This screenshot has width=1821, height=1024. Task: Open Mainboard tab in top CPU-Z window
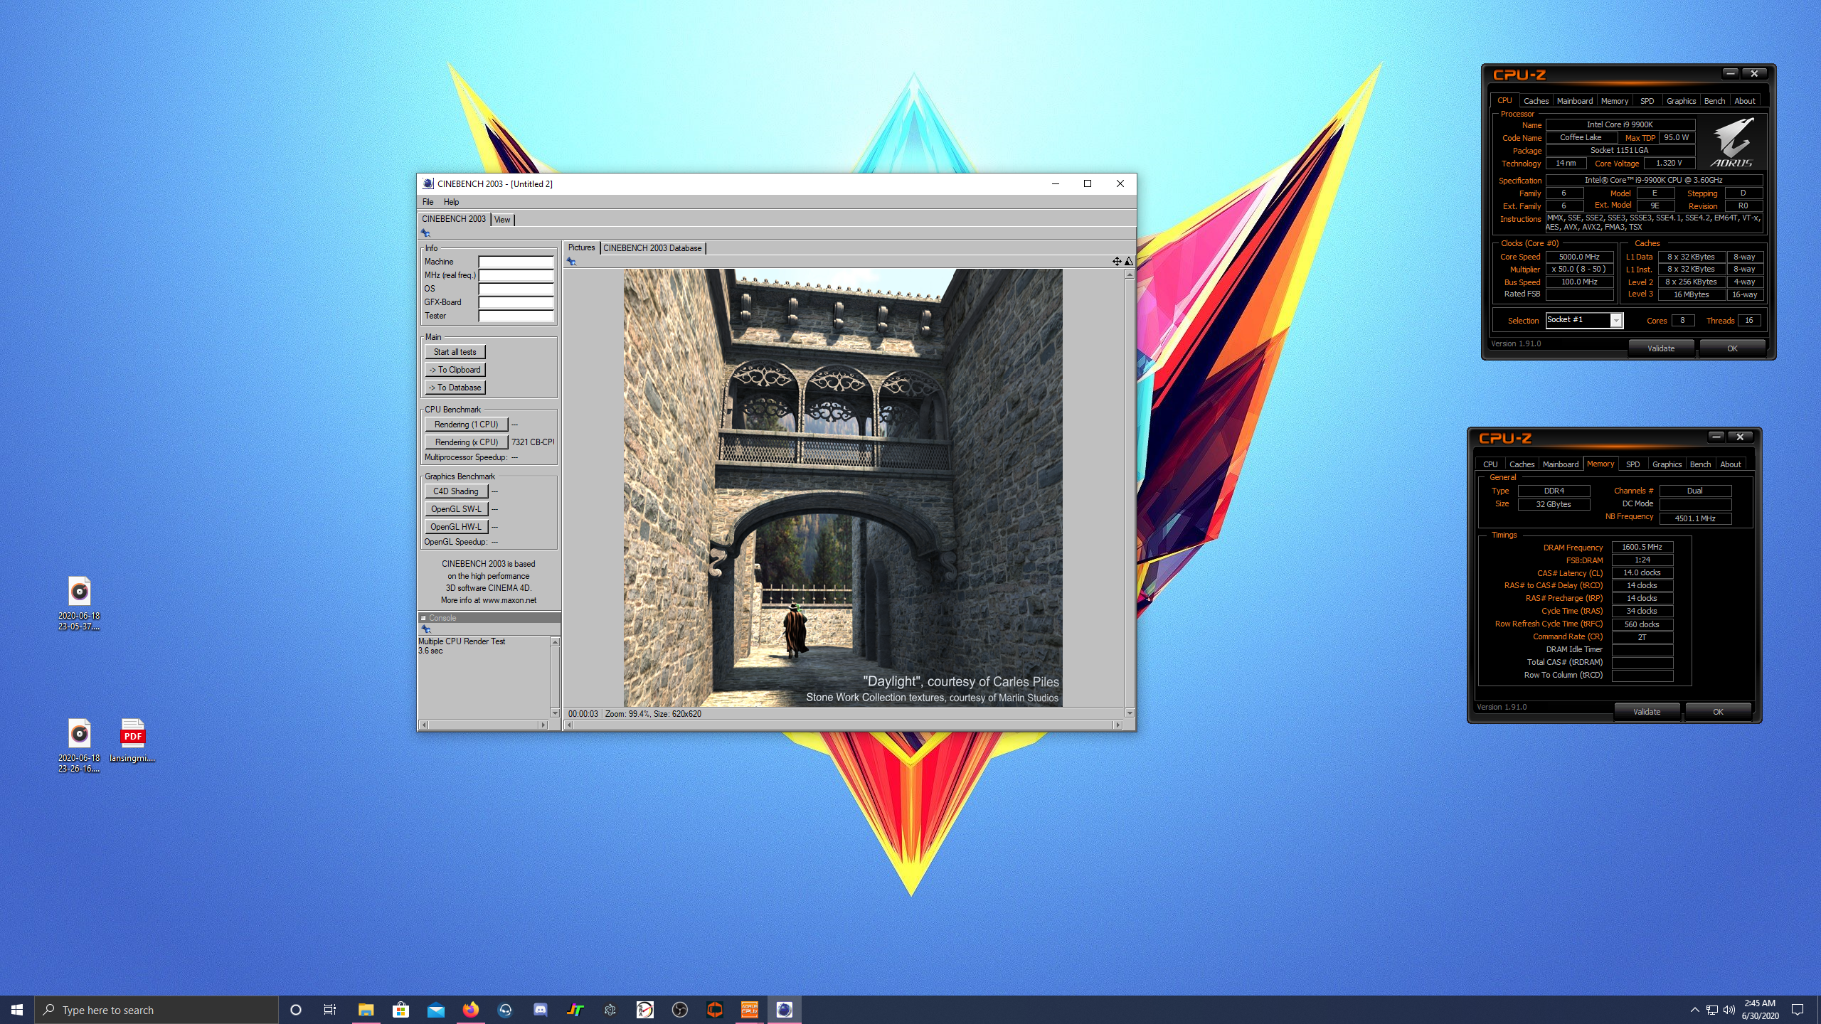[1575, 101]
